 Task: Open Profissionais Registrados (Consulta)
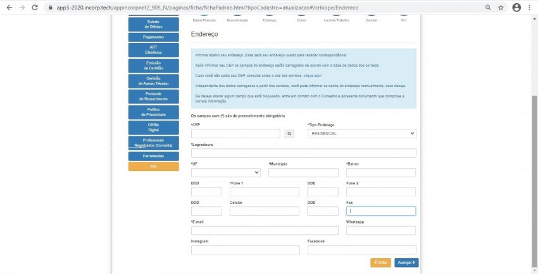[x=153, y=143]
